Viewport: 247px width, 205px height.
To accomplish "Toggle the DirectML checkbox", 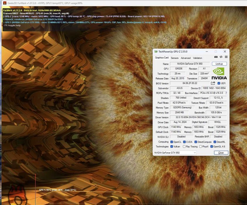I will [x=215, y=142].
